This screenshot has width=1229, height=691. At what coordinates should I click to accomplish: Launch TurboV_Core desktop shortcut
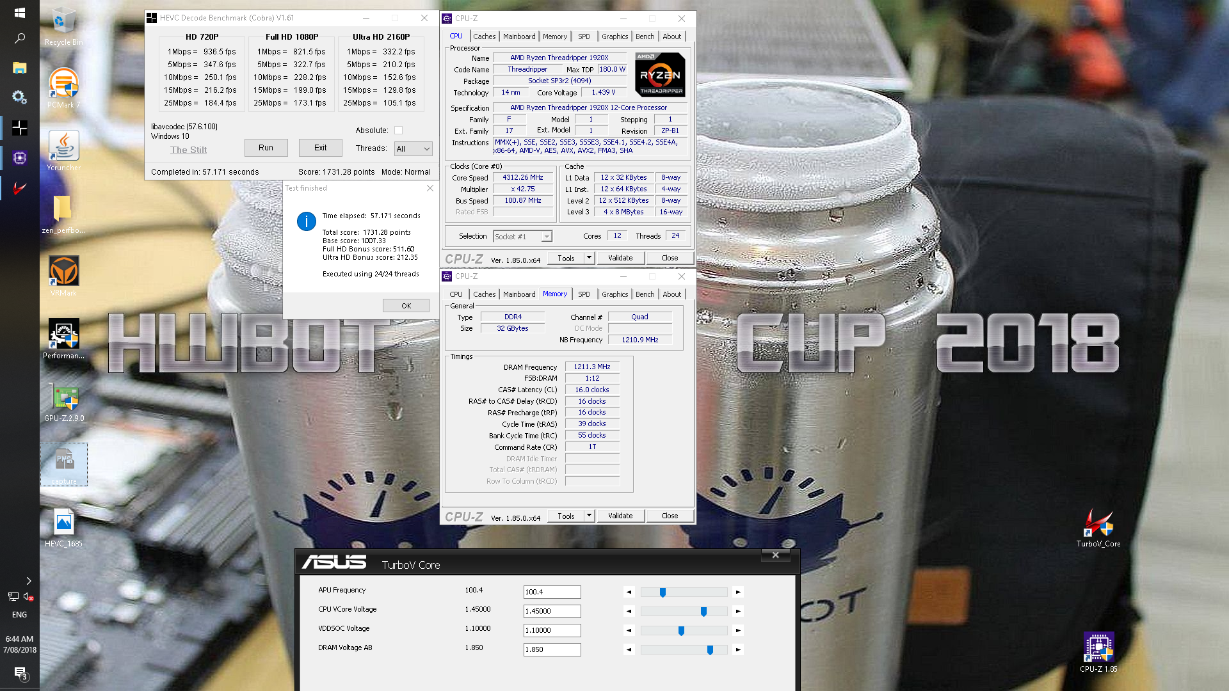pyautogui.click(x=1098, y=527)
